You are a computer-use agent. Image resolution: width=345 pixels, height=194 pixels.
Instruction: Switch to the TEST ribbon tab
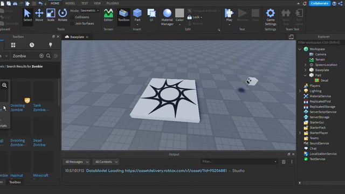85,3
